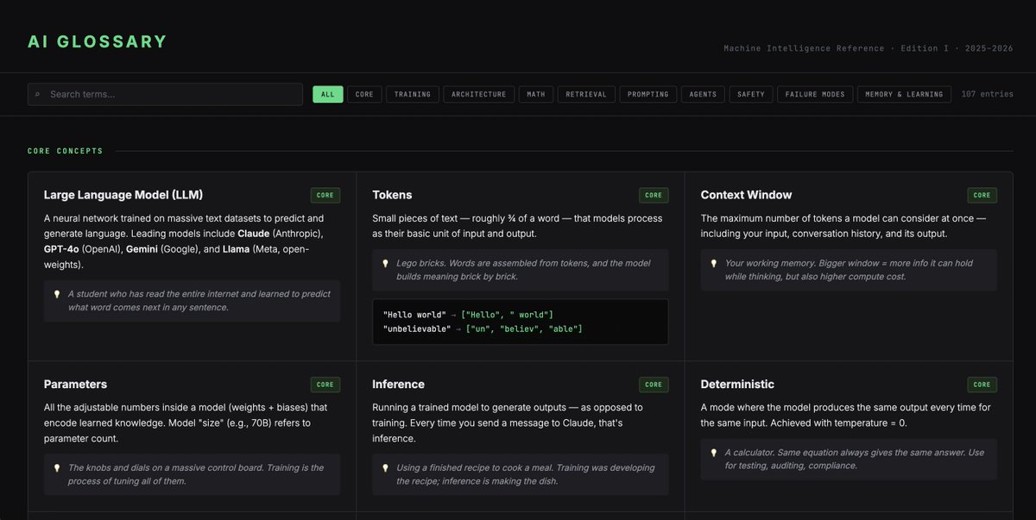Screen dimensions: 1036x520
Task: Click the Lego bricks analogy note
Action: click(520, 270)
